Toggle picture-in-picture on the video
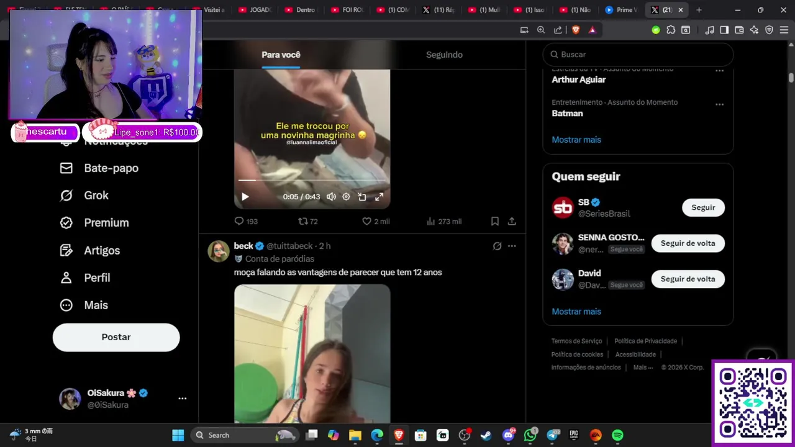Viewport: 795px width, 447px height. point(362,197)
